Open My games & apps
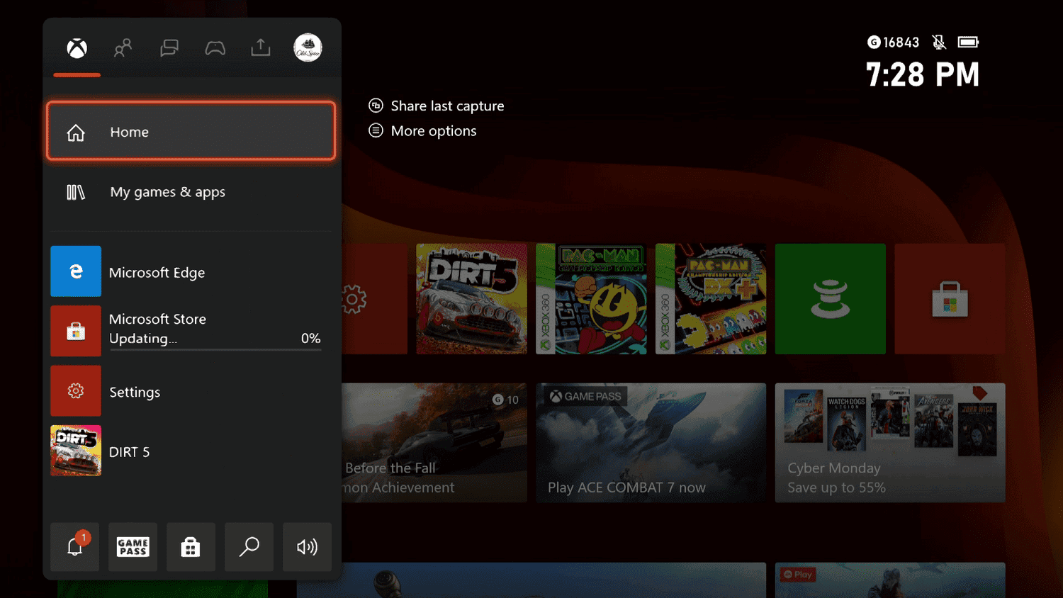Image resolution: width=1063 pixels, height=598 pixels. pyautogui.click(x=191, y=192)
